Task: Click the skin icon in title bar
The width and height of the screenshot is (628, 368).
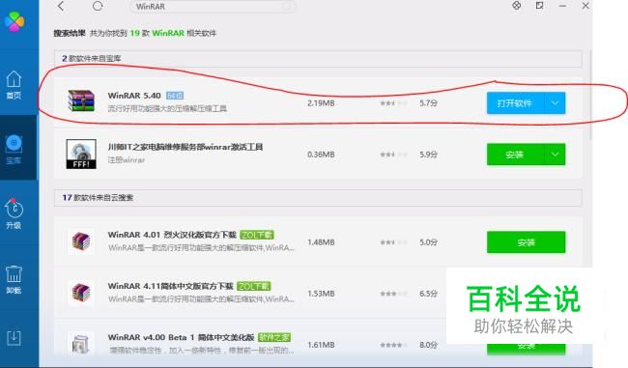Action: point(517,6)
